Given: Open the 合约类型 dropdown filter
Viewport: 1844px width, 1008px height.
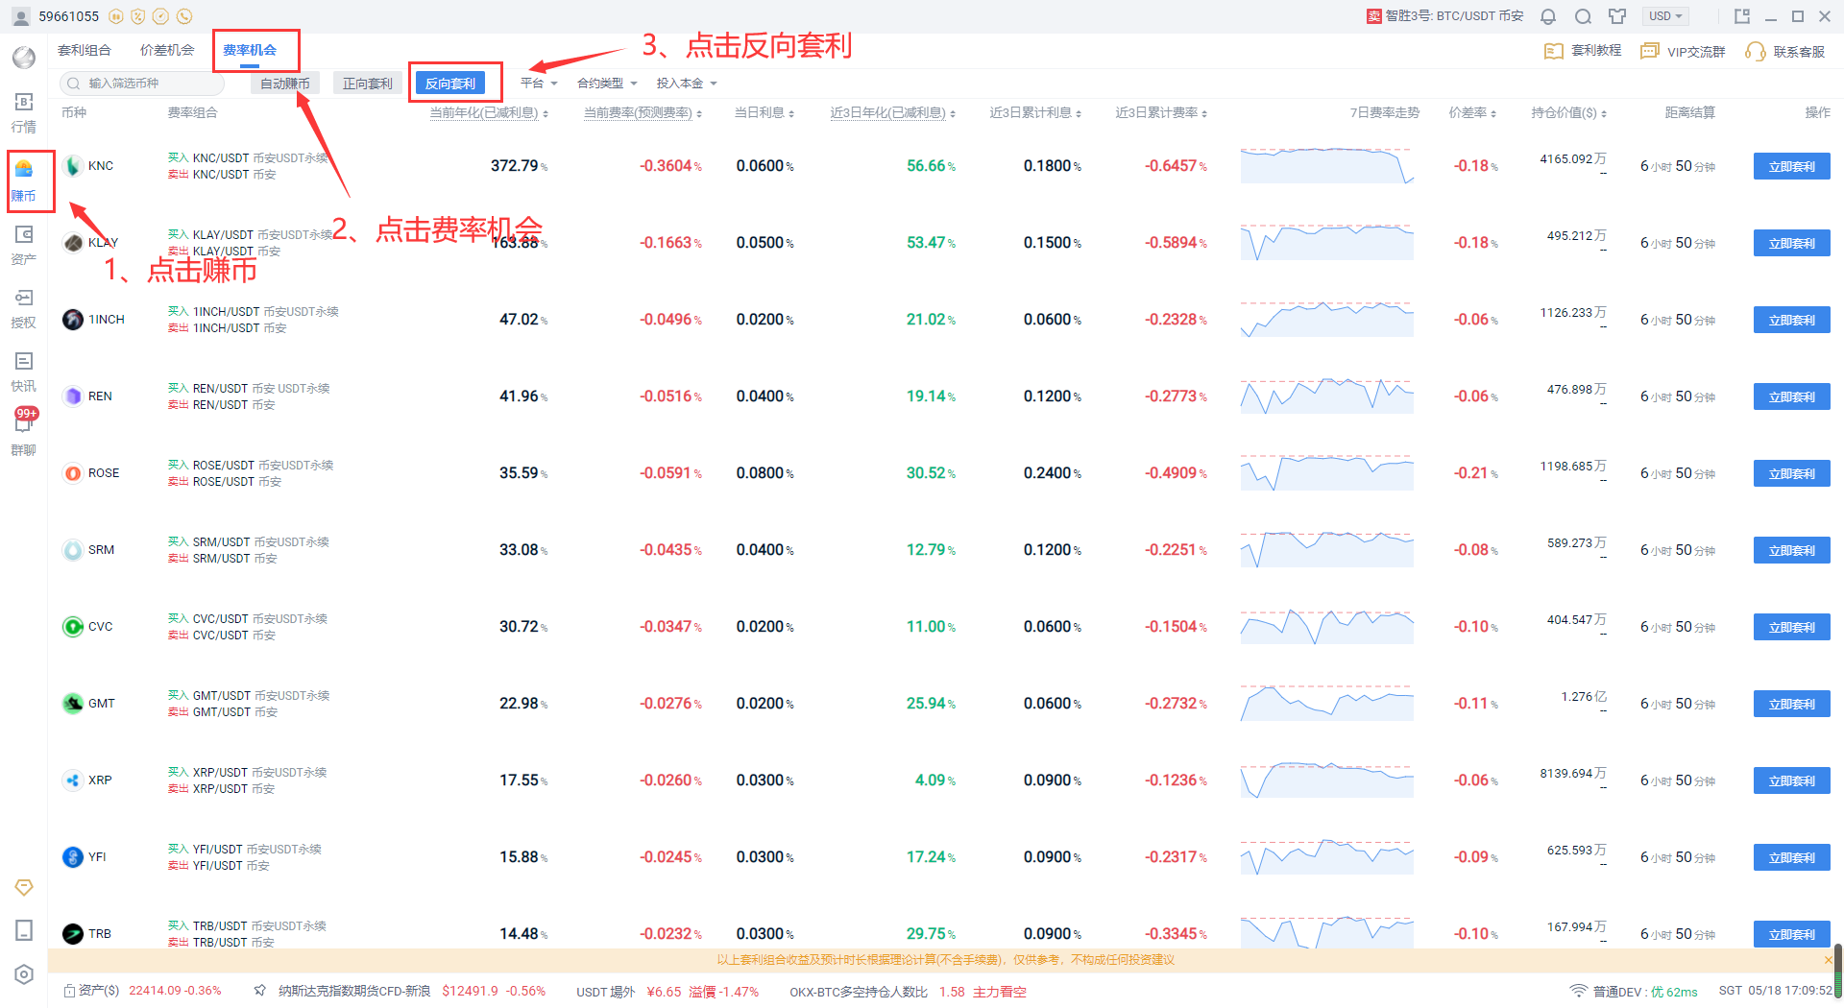Looking at the screenshot, I should pos(607,84).
